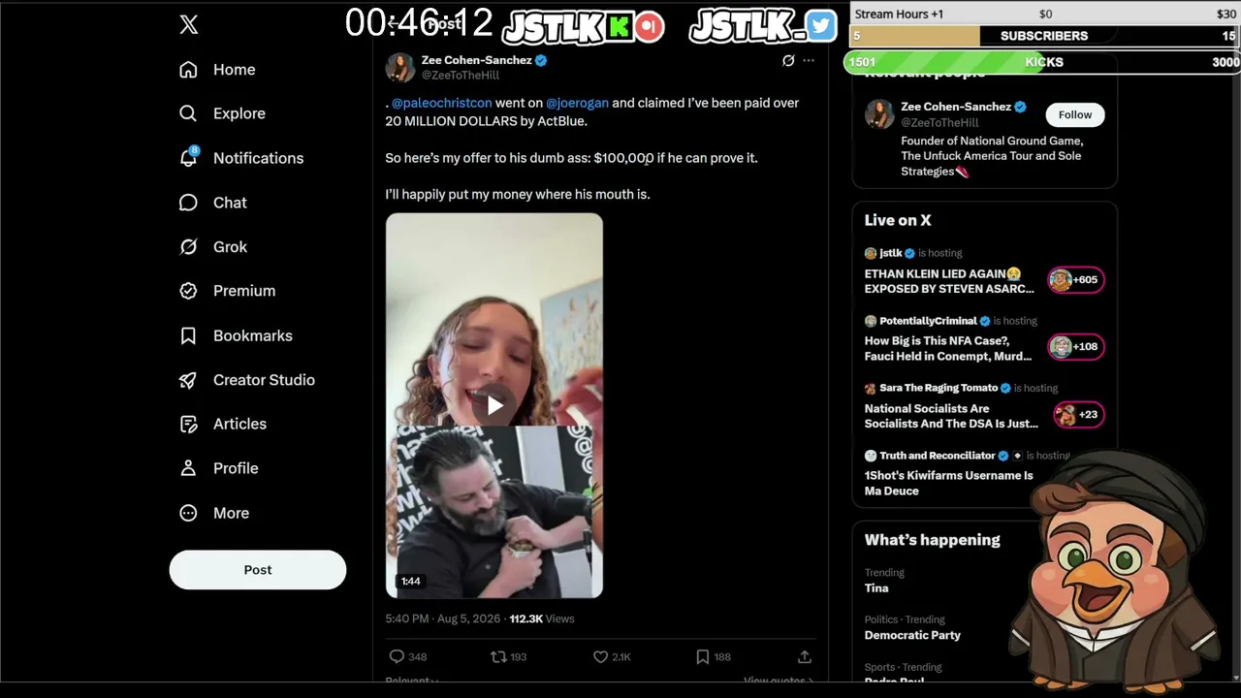Viewport: 1241px width, 698px height.
Task: Click the jstlk host avatar in Live on X
Action: click(871, 253)
